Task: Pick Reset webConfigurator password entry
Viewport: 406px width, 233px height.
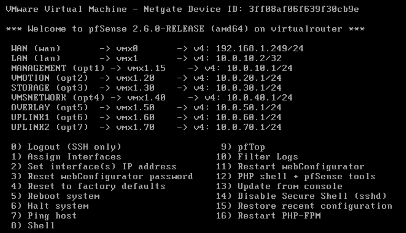Action: (102, 177)
